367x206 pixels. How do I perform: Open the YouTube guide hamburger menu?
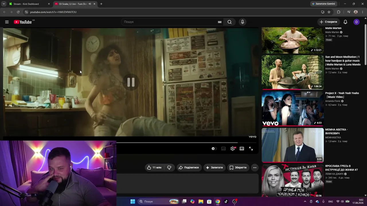point(7,22)
